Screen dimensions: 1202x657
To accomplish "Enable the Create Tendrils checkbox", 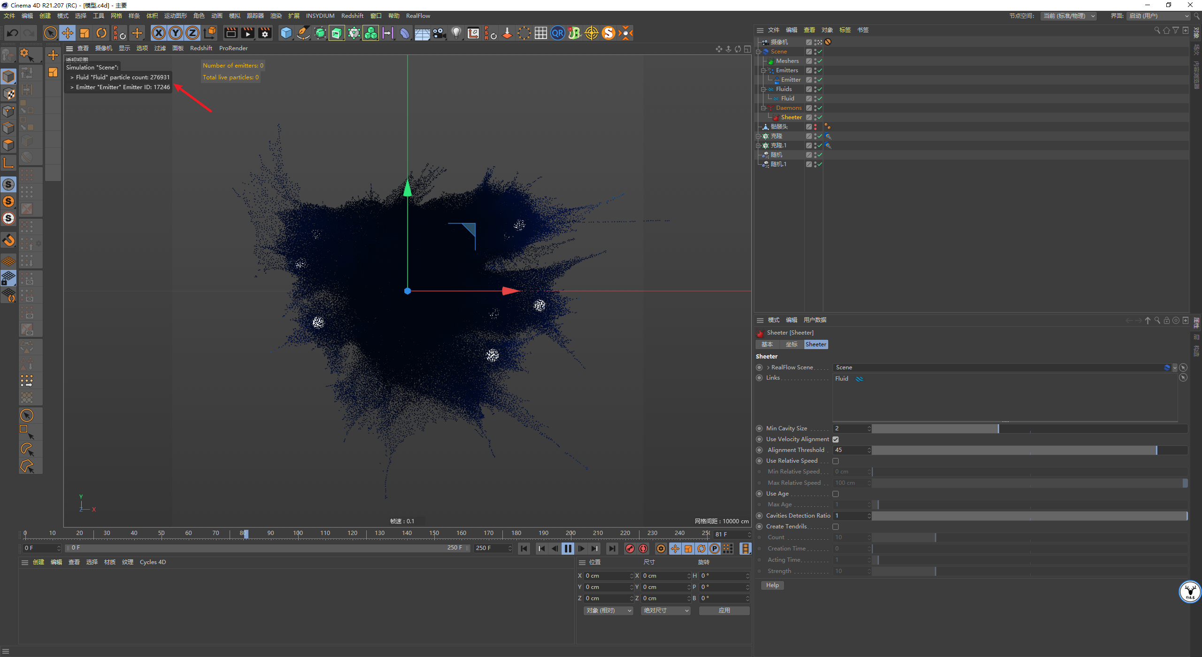I will tap(836, 527).
